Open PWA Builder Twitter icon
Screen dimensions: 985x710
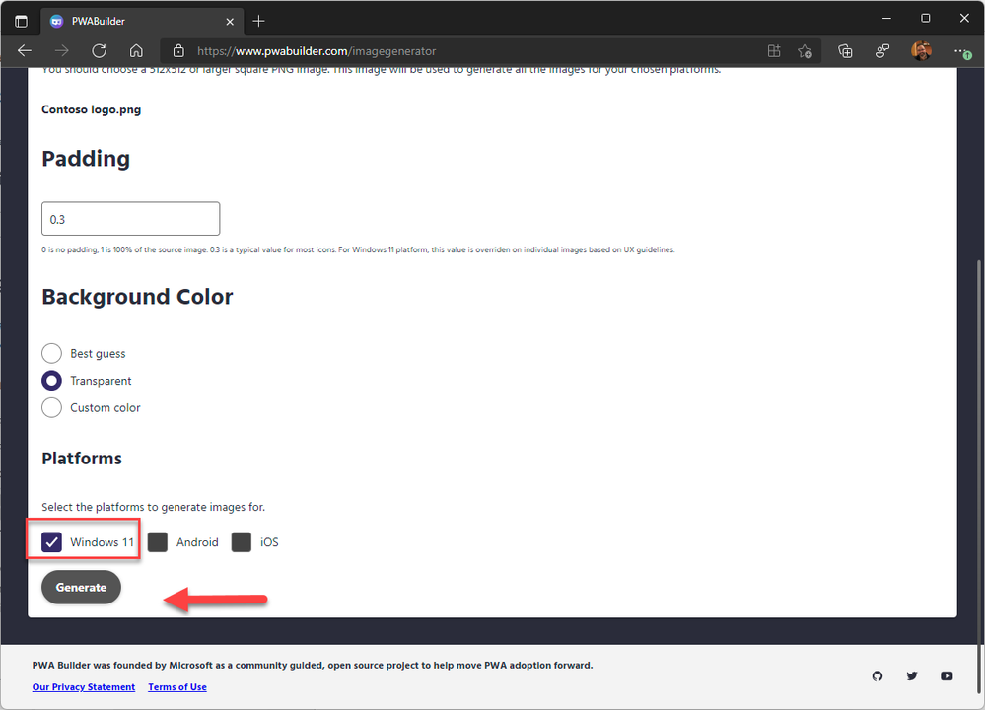pos(912,676)
